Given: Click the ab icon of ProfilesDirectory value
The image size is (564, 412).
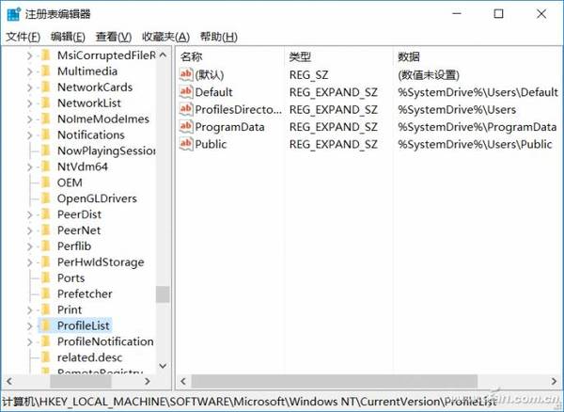Looking at the screenshot, I should point(186,109).
